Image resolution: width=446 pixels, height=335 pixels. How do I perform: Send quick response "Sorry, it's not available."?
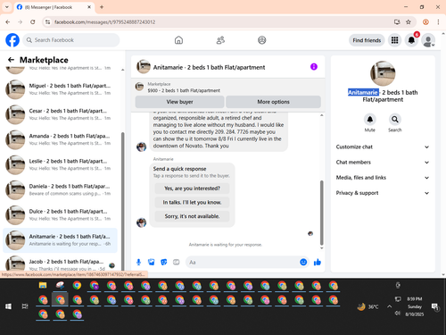click(192, 216)
